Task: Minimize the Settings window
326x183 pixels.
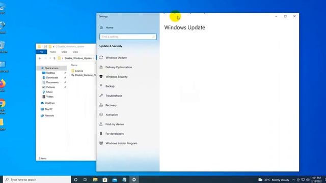Action: [x=276, y=16]
